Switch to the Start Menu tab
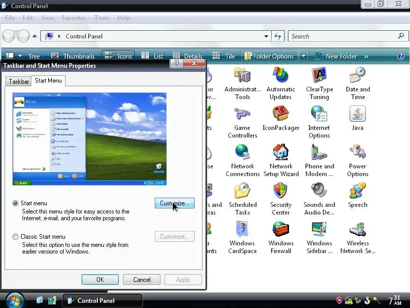The width and height of the screenshot is (410, 308). tap(48, 81)
